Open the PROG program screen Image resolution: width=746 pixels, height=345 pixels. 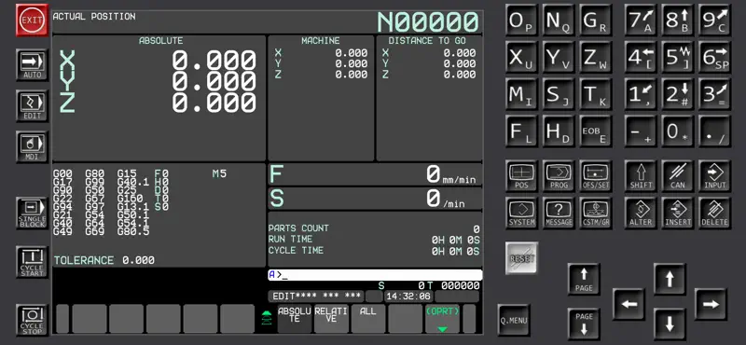click(x=559, y=175)
